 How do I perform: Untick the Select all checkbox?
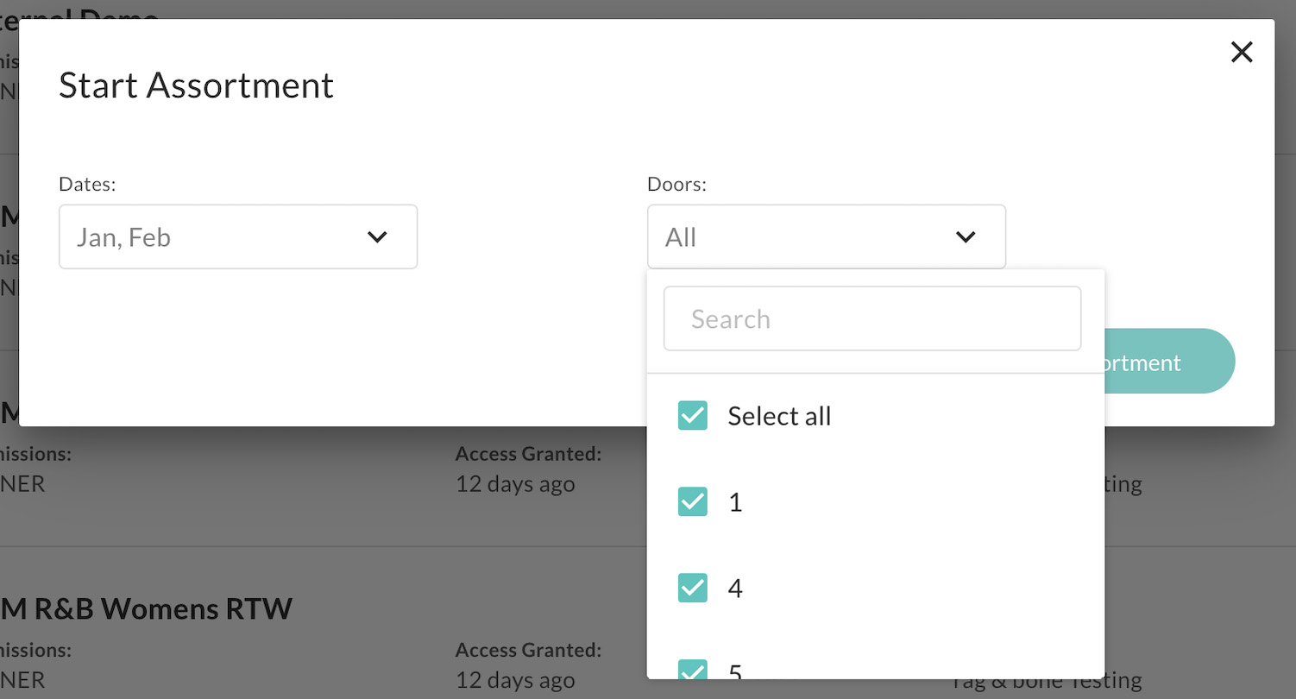pos(693,416)
